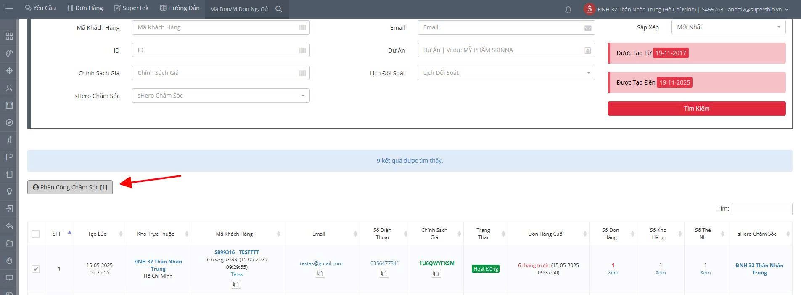Screen dimensions: 801x295
Task: Open the screen share icon in sidebar
Action: click(x=9, y=278)
